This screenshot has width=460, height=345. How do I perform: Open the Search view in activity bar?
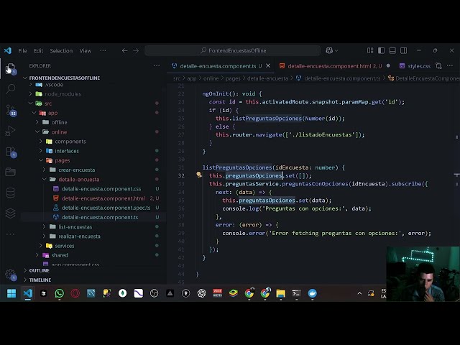pos(11,88)
